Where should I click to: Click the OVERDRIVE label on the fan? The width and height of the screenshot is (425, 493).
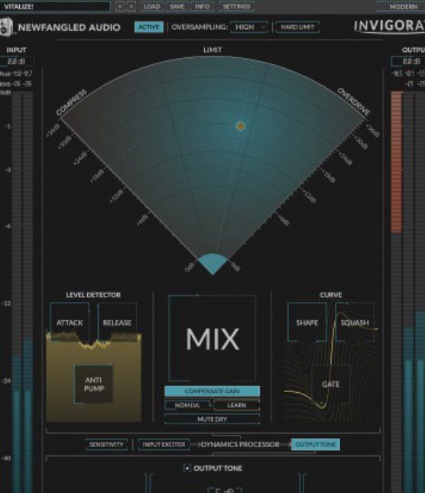[354, 101]
